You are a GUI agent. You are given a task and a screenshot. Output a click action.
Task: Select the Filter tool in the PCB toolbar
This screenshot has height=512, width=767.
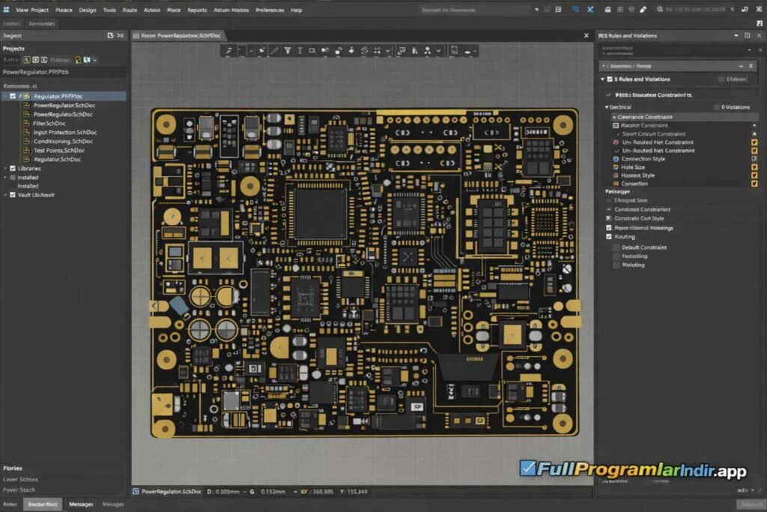[x=288, y=51]
